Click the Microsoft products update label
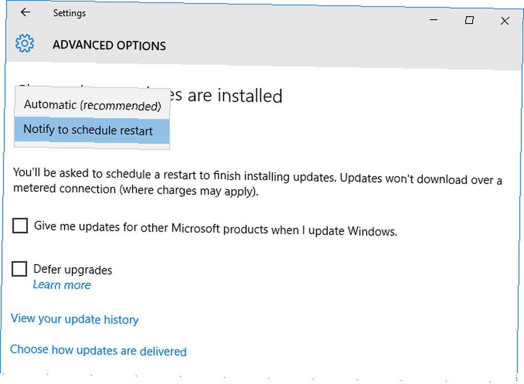 pyautogui.click(x=215, y=228)
